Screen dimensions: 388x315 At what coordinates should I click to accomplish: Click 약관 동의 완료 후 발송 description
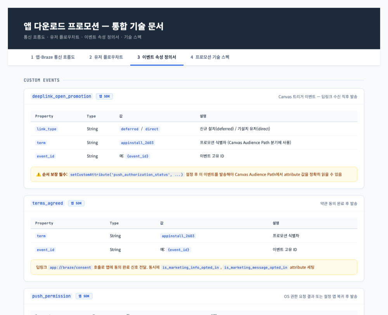[339, 203]
